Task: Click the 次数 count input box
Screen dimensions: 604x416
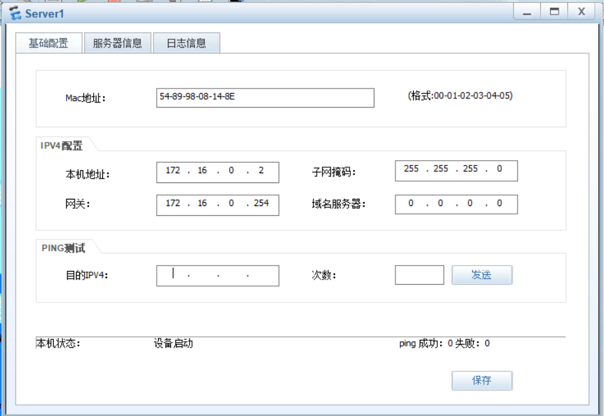Action: 420,275
